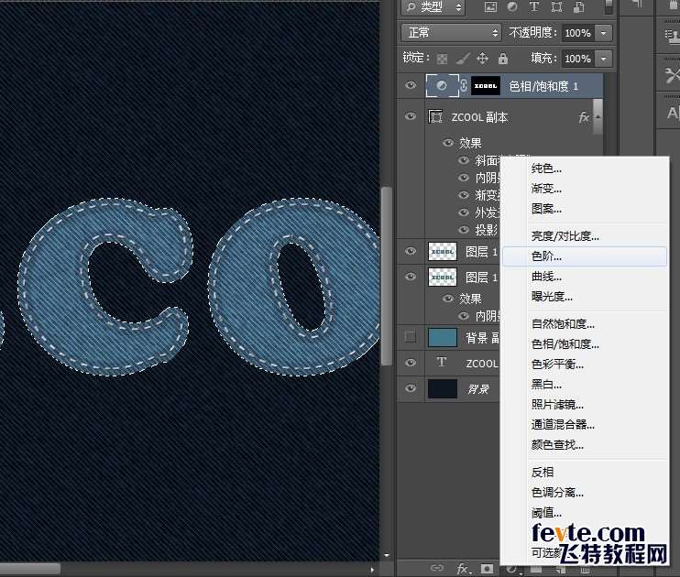This screenshot has width=680, height=577.
Task: Click the fx icon on ZCOOL 副本
Action: coord(583,117)
